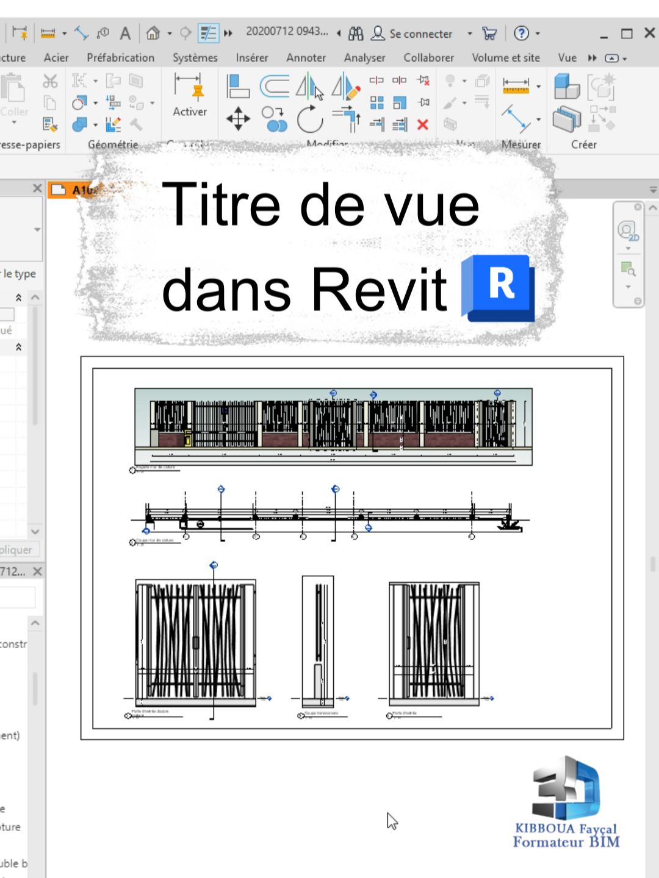Open the Annoter ribbon tab

(306, 58)
